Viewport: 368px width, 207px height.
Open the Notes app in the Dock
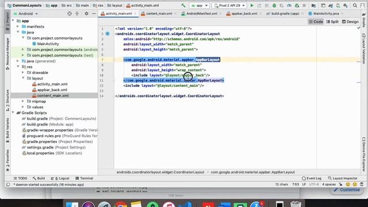[136, 204]
